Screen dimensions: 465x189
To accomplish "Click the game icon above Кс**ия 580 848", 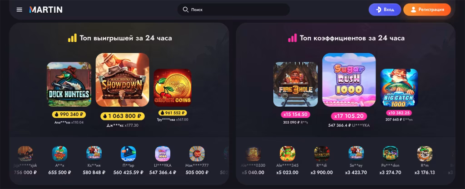I will (94, 154).
